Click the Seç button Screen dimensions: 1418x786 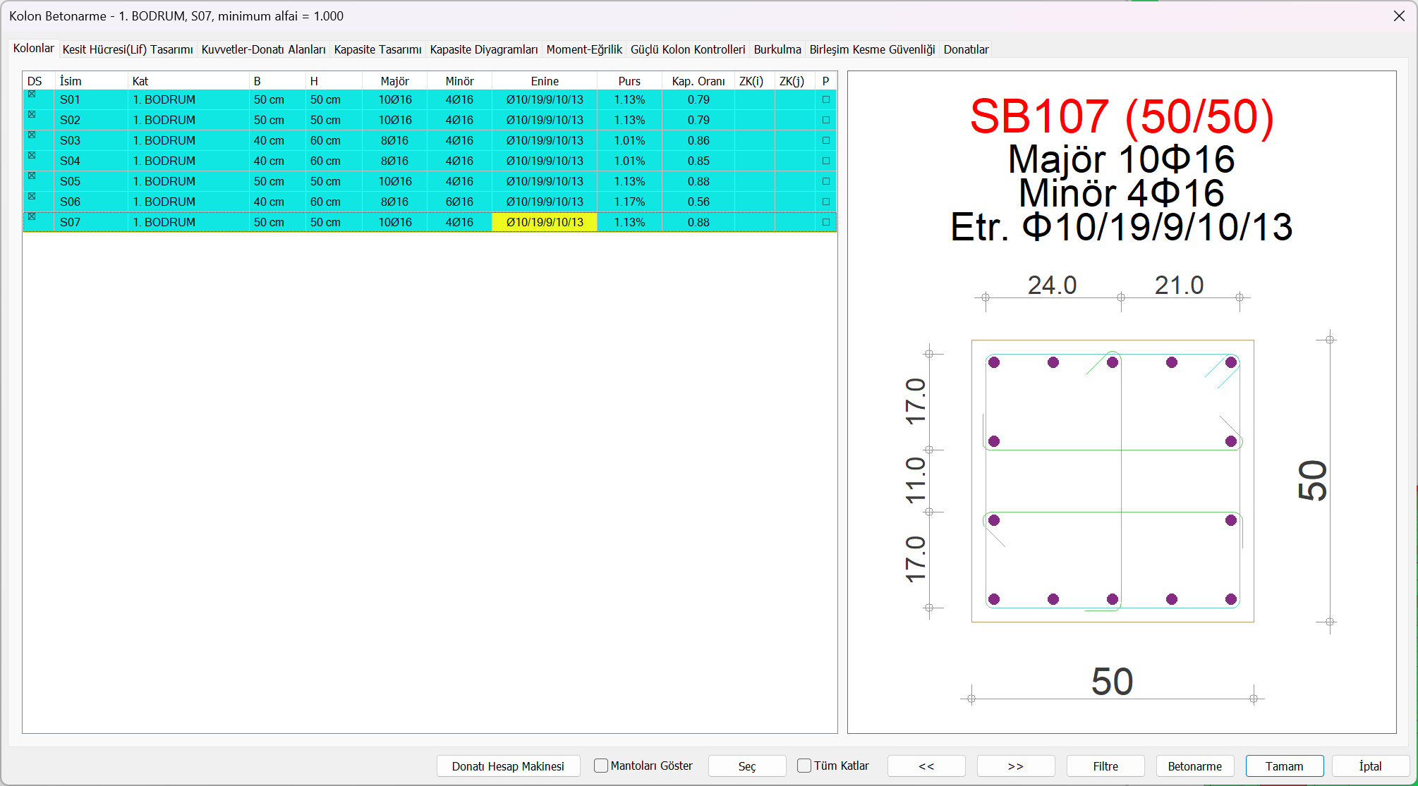pyautogui.click(x=747, y=766)
